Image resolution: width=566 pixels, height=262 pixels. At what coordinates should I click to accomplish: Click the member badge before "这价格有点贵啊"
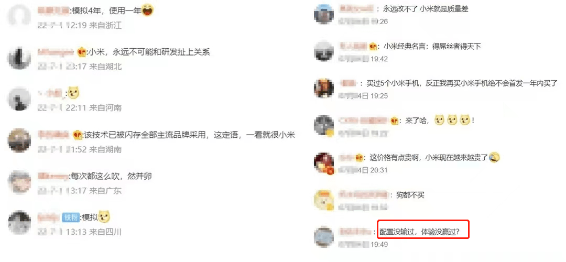click(359, 158)
